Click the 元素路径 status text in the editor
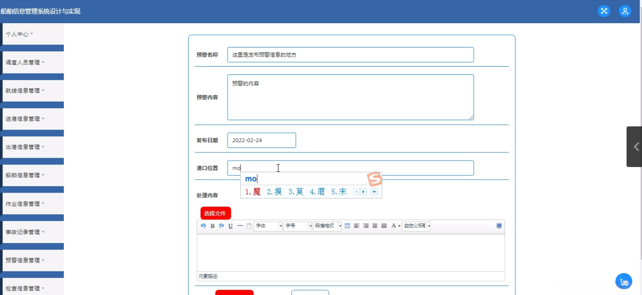 208,276
